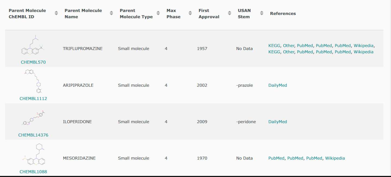Image resolution: width=391 pixels, height=177 pixels.
Task: Open first PubMed reference for mesoridazine
Action: [x=276, y=158]
